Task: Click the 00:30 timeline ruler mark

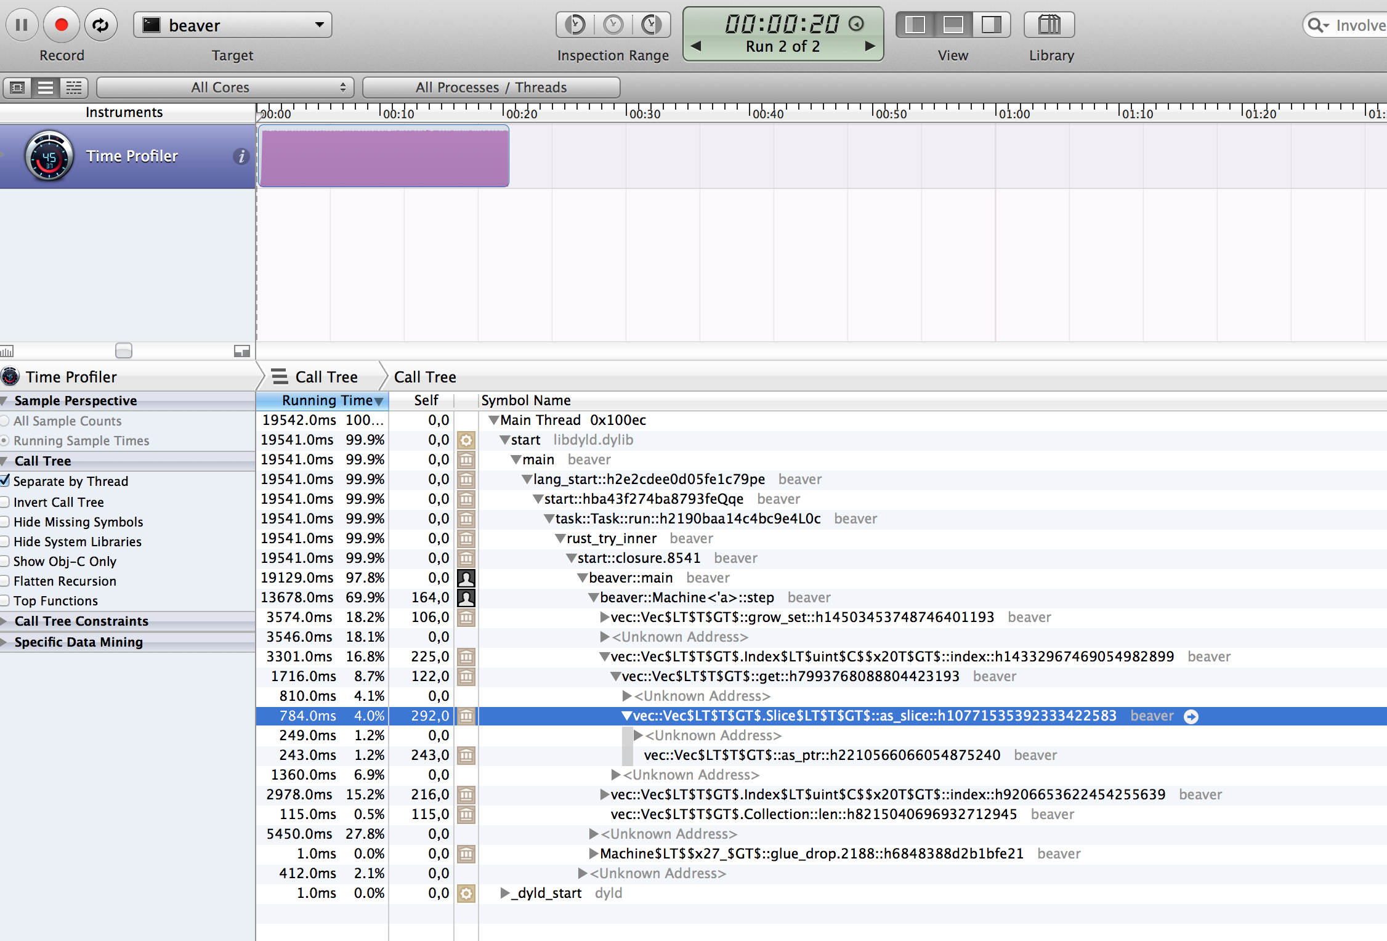Action: click(644, 113)
